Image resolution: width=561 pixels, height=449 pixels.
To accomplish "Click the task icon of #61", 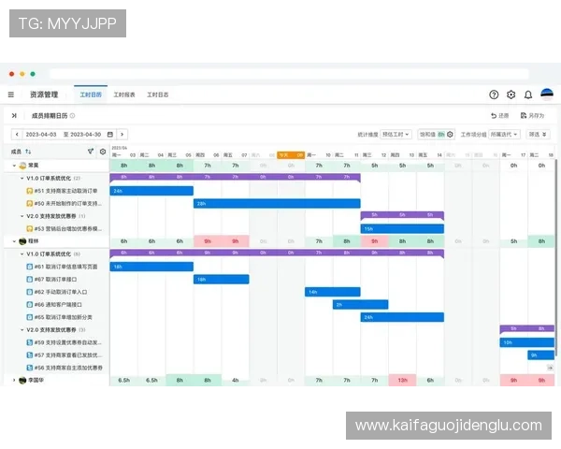I will (x=30, y=267).
